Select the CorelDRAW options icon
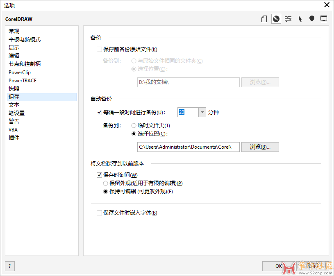The height and width of the screenshot is (276, 334). (x=276, y=19)
